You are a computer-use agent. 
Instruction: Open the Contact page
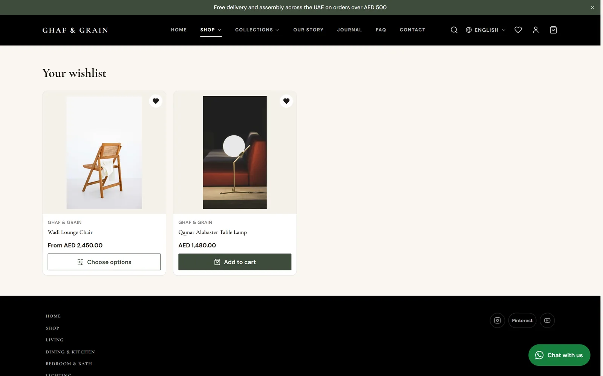click(412, 30)
